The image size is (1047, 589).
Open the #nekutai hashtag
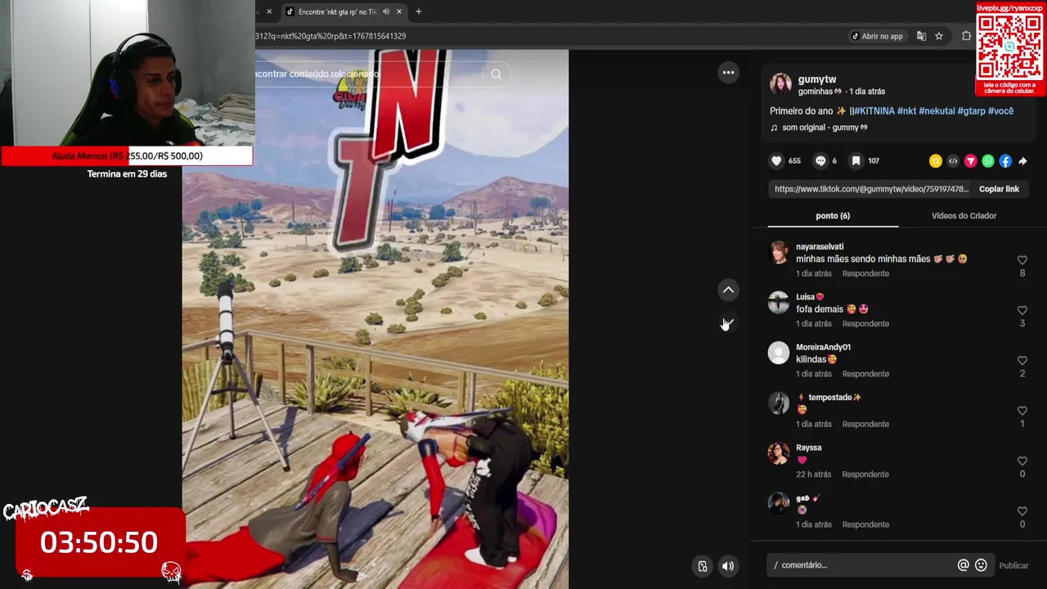[937, 111]
